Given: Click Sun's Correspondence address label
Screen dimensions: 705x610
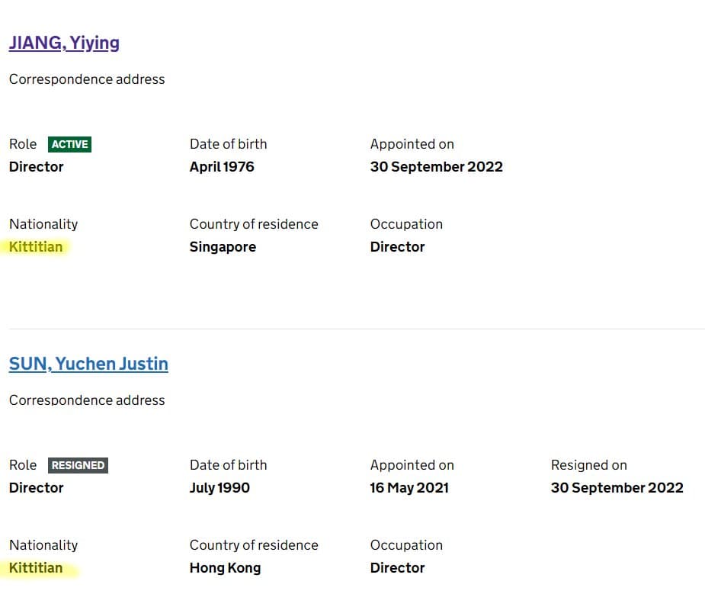Looking at the screenshot, I should (87, 400).
